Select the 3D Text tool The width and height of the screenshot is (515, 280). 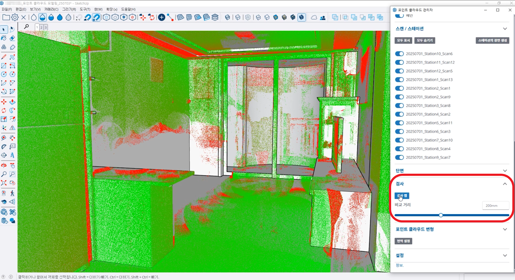(x=12, y=155)
